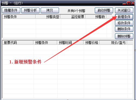Click the 隐藏条件 button

pyautogui.click(x=11, y=11)
